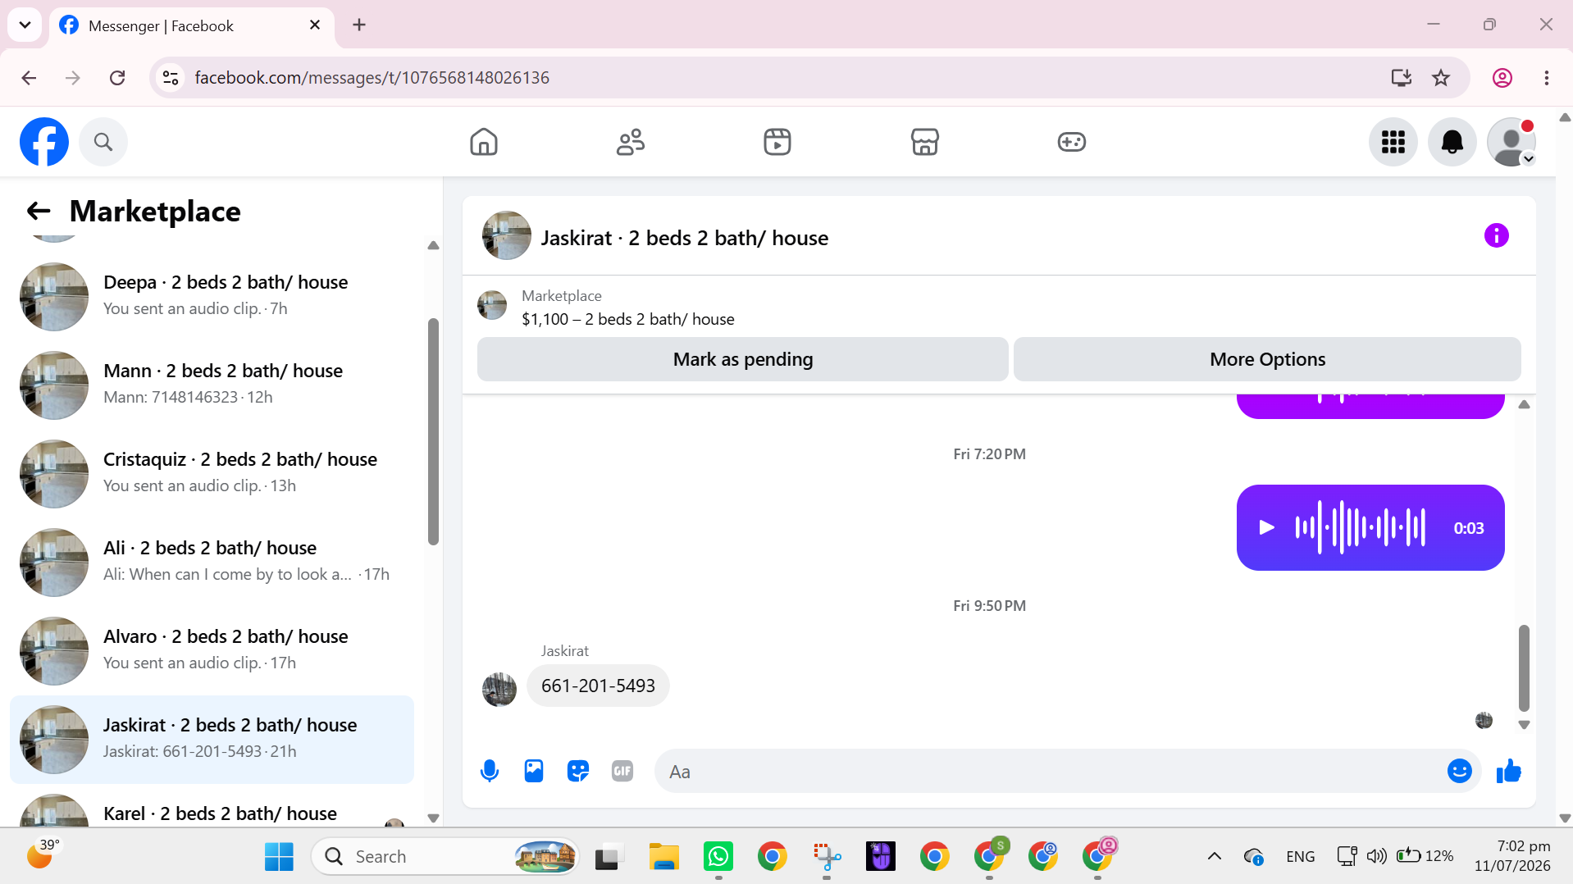Open the Snipping Tool from the taskbar
The width and height of the screenshot is (1573, 884).
pyautogui.click(x=827, y=857)
